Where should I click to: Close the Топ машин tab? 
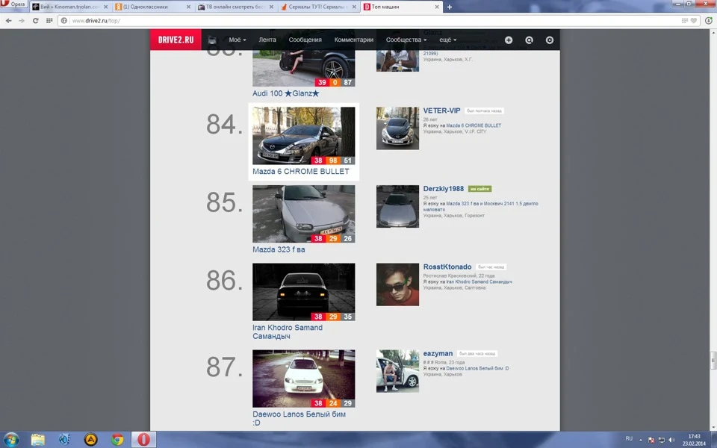click(437, 7)
